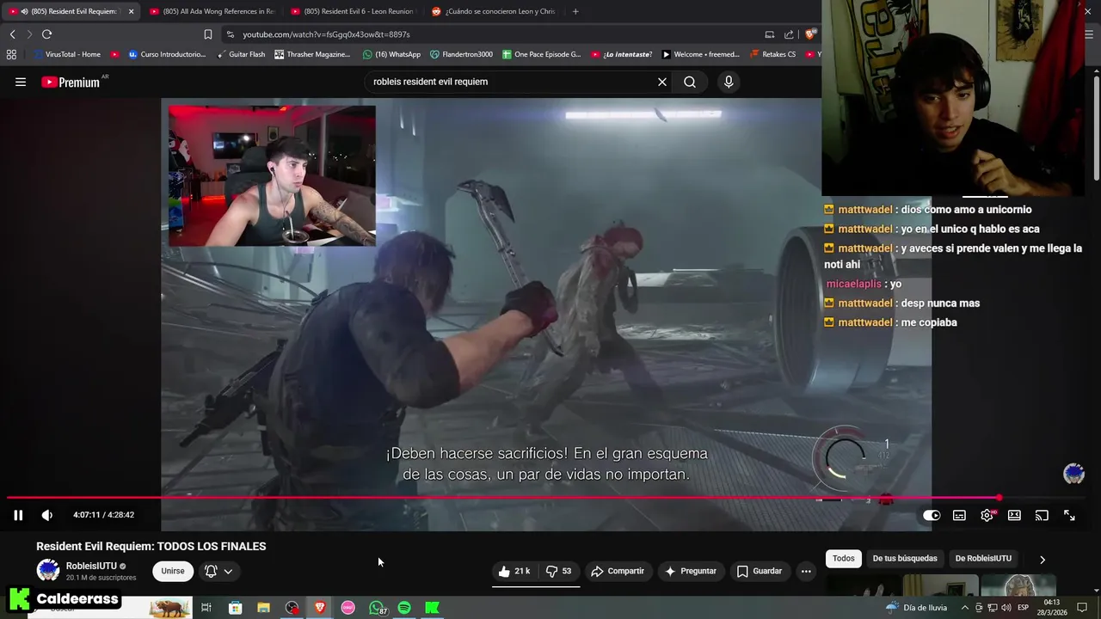Open the player settings gear
This screenshot has height=619, width=1101.
(x=987, y=515)
